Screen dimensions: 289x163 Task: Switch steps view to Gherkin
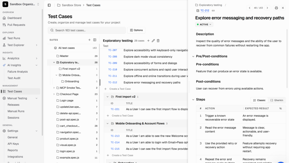point(277,100)
